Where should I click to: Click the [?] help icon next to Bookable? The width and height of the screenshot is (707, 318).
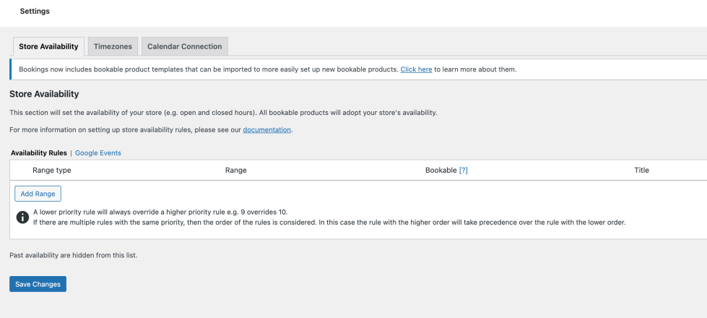pyautogui.click(x=464, y=171)
